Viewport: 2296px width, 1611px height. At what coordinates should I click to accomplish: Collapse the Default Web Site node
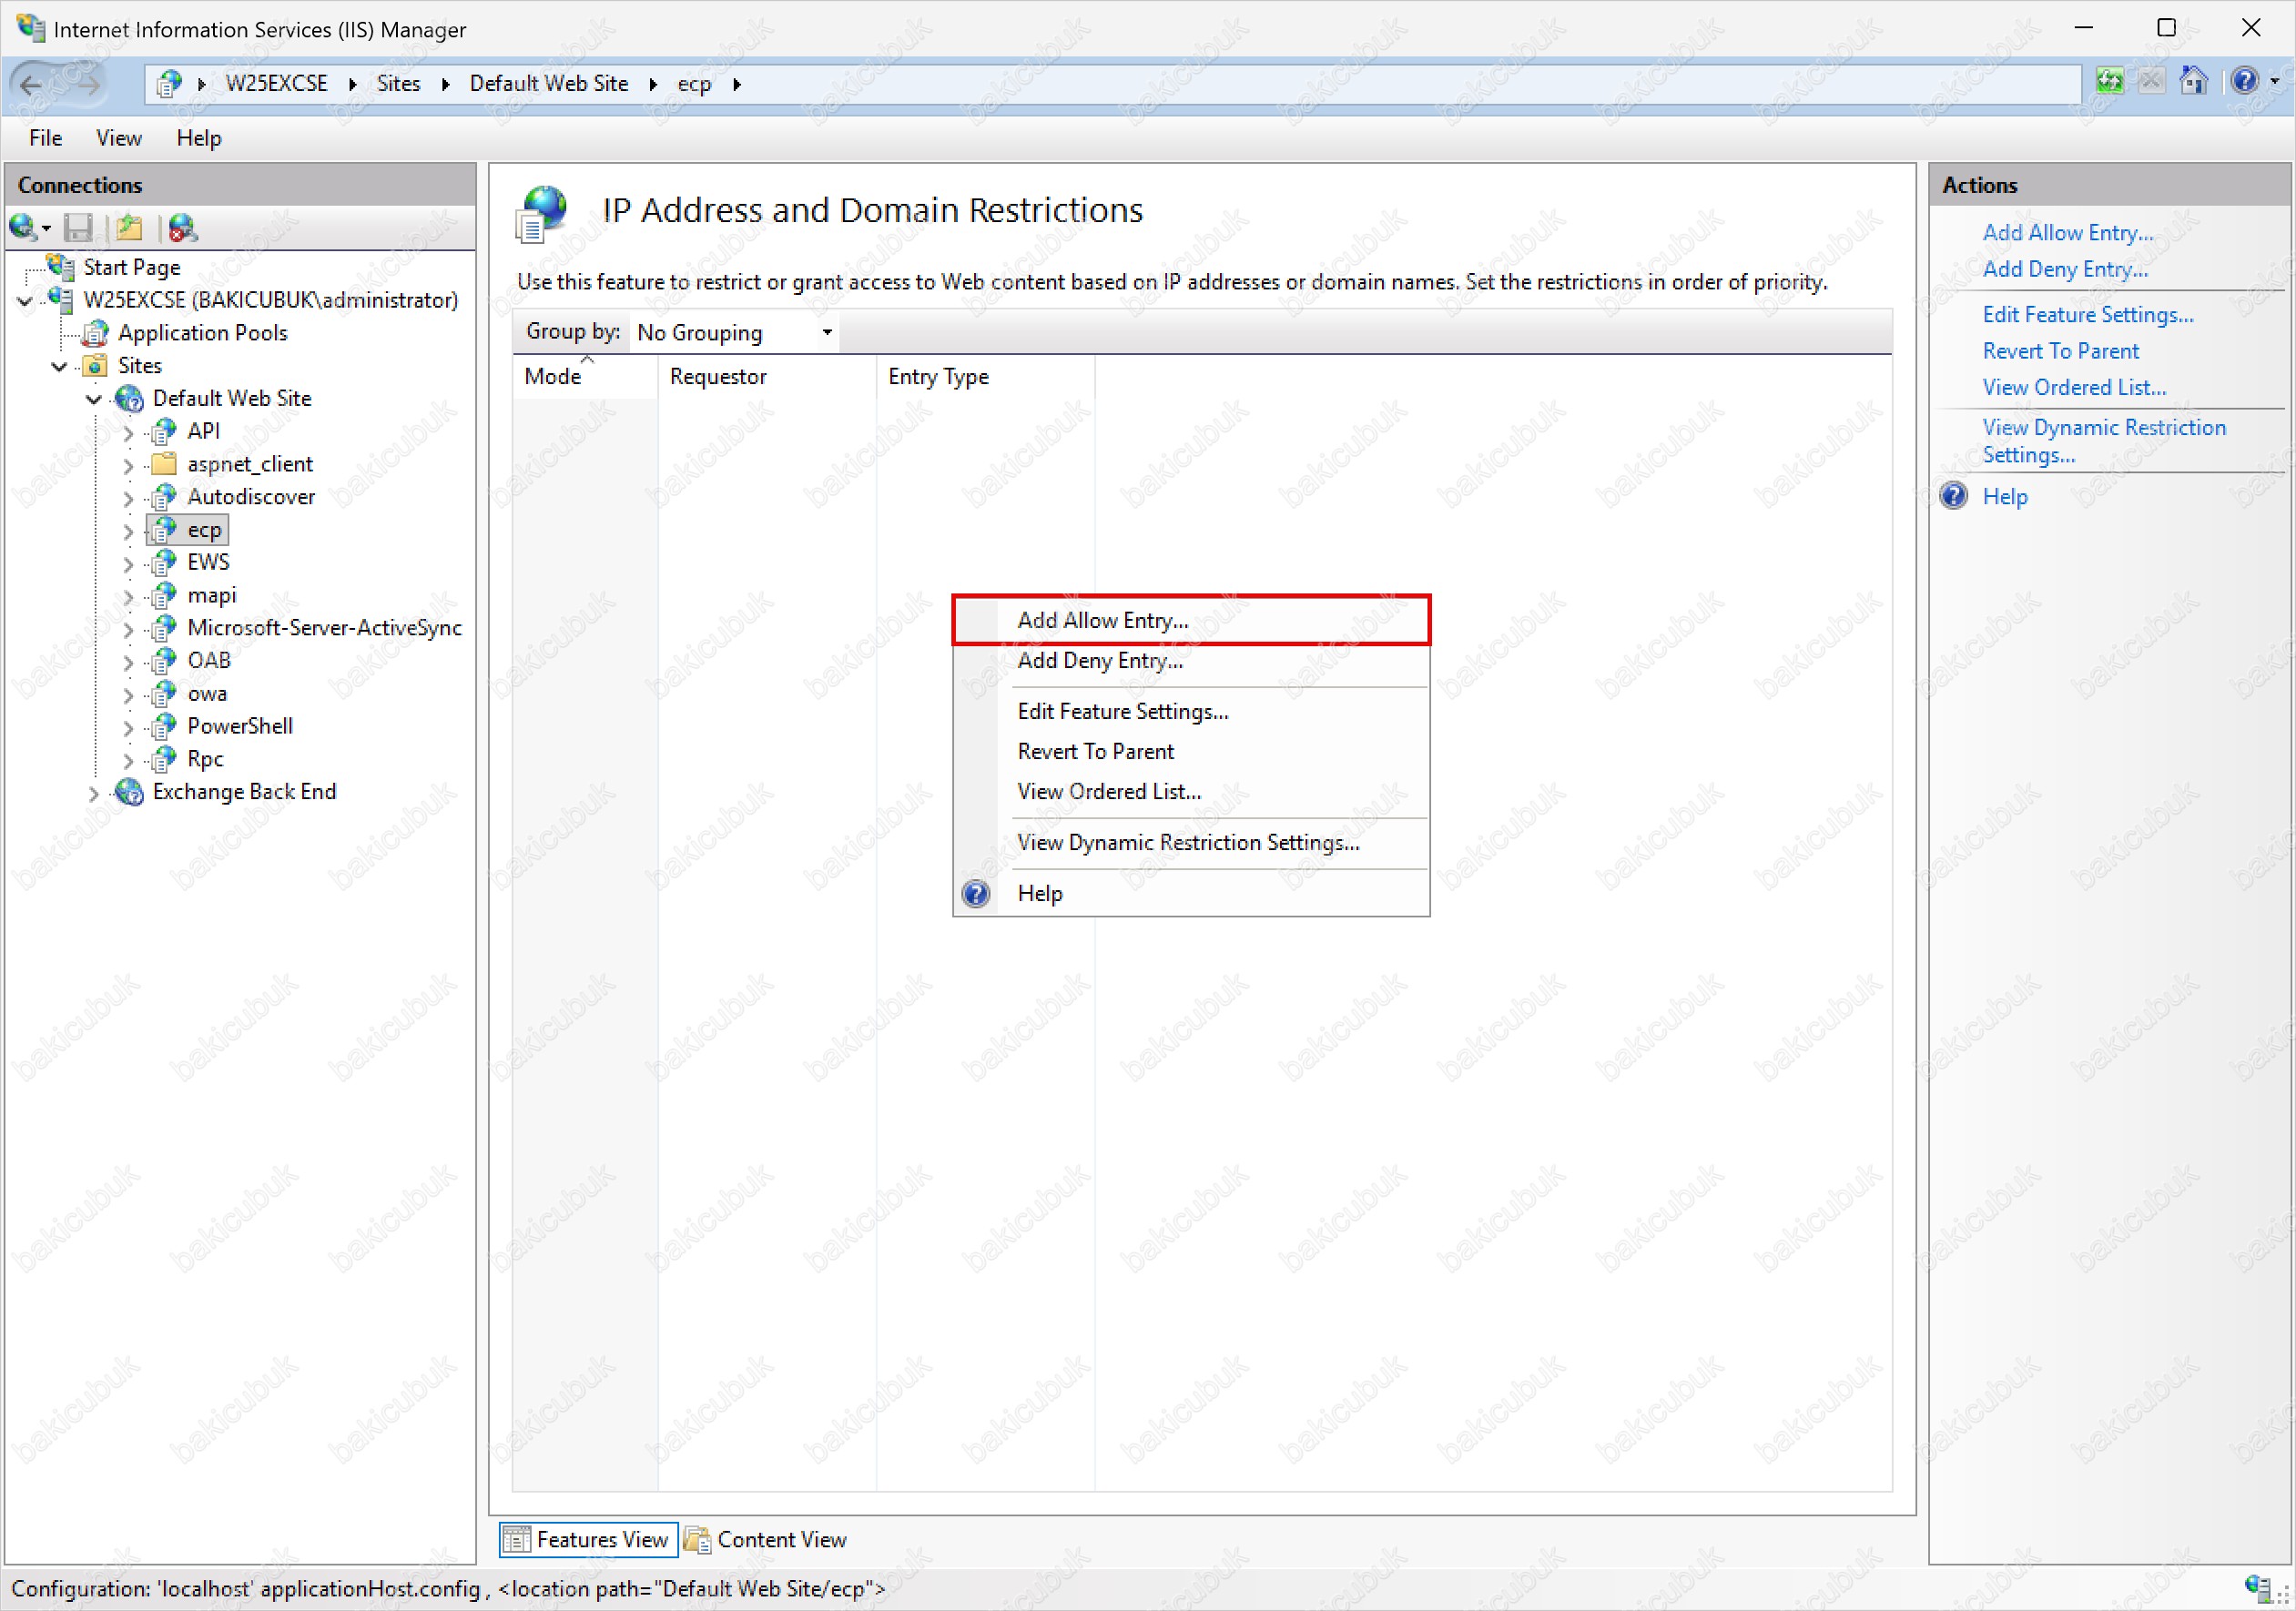coord(94,400)
